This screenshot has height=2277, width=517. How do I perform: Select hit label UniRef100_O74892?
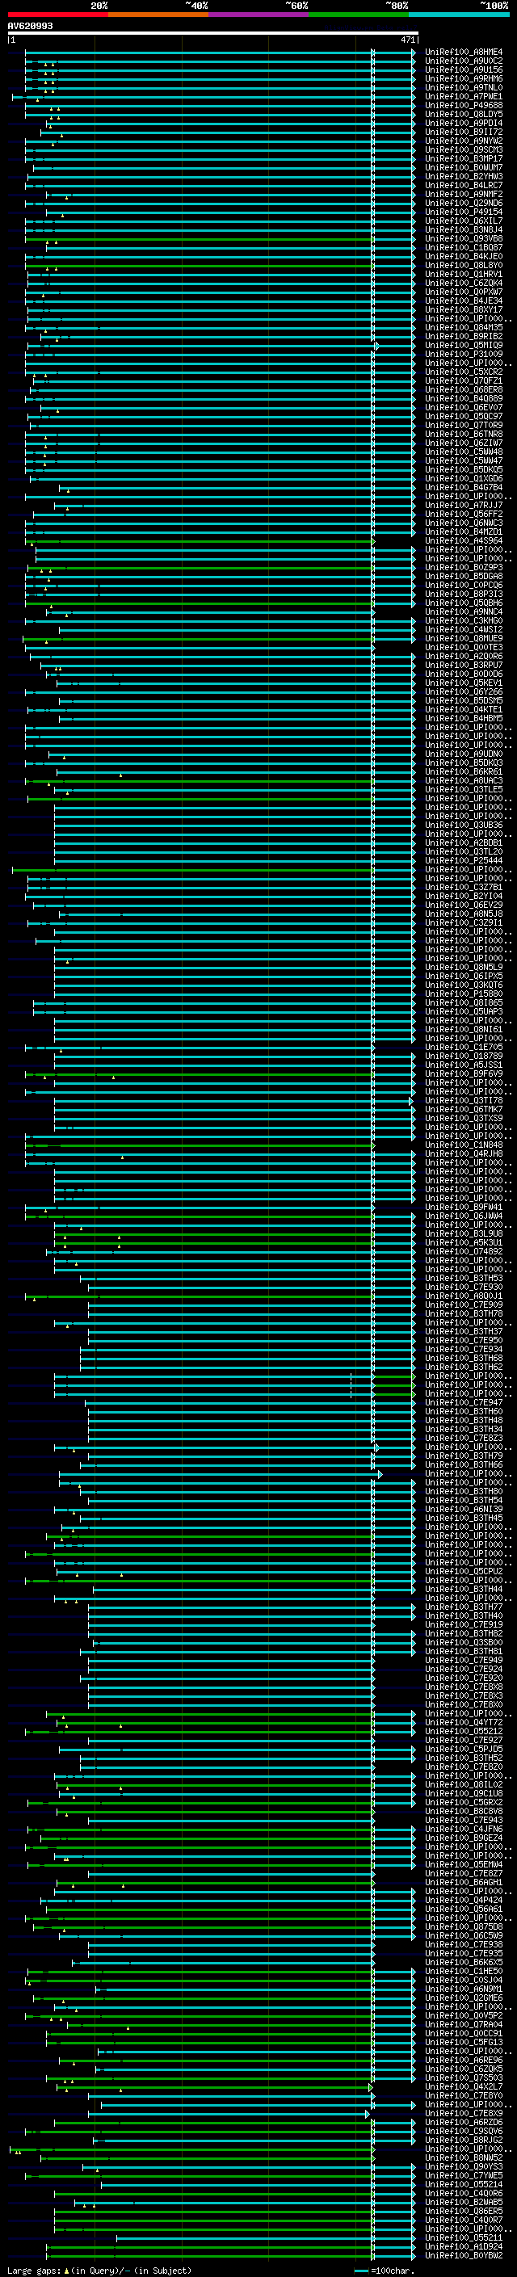tap(463, 1252)
